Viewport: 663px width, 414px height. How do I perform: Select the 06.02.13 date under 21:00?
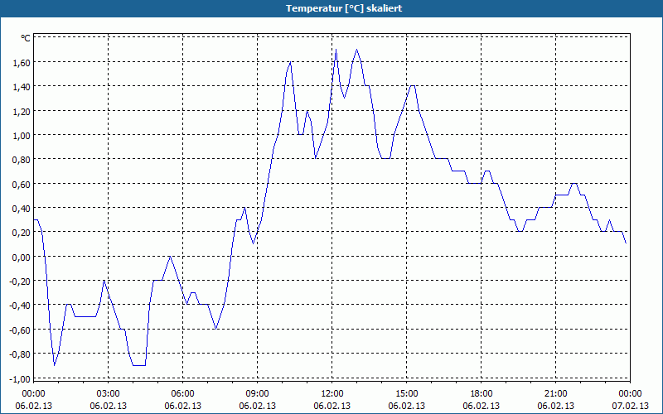[555, 406]
